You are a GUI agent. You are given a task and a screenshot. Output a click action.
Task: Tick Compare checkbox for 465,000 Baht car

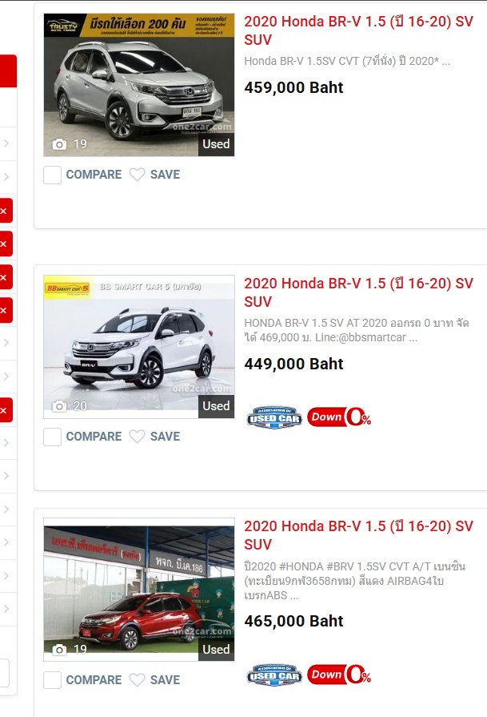pyautogui.click(x=53, y=680)
